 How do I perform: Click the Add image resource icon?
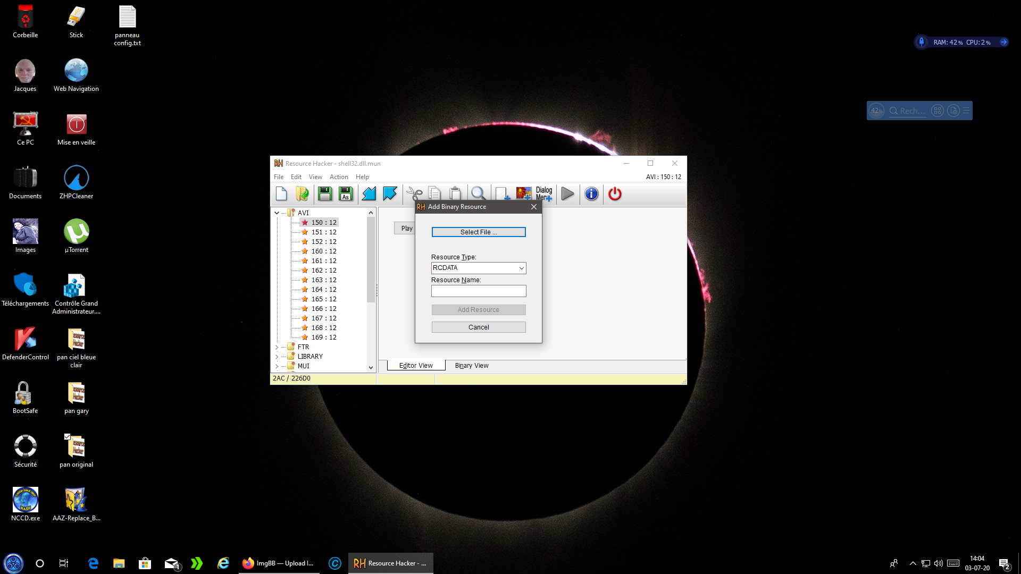[x=523, y=194]
